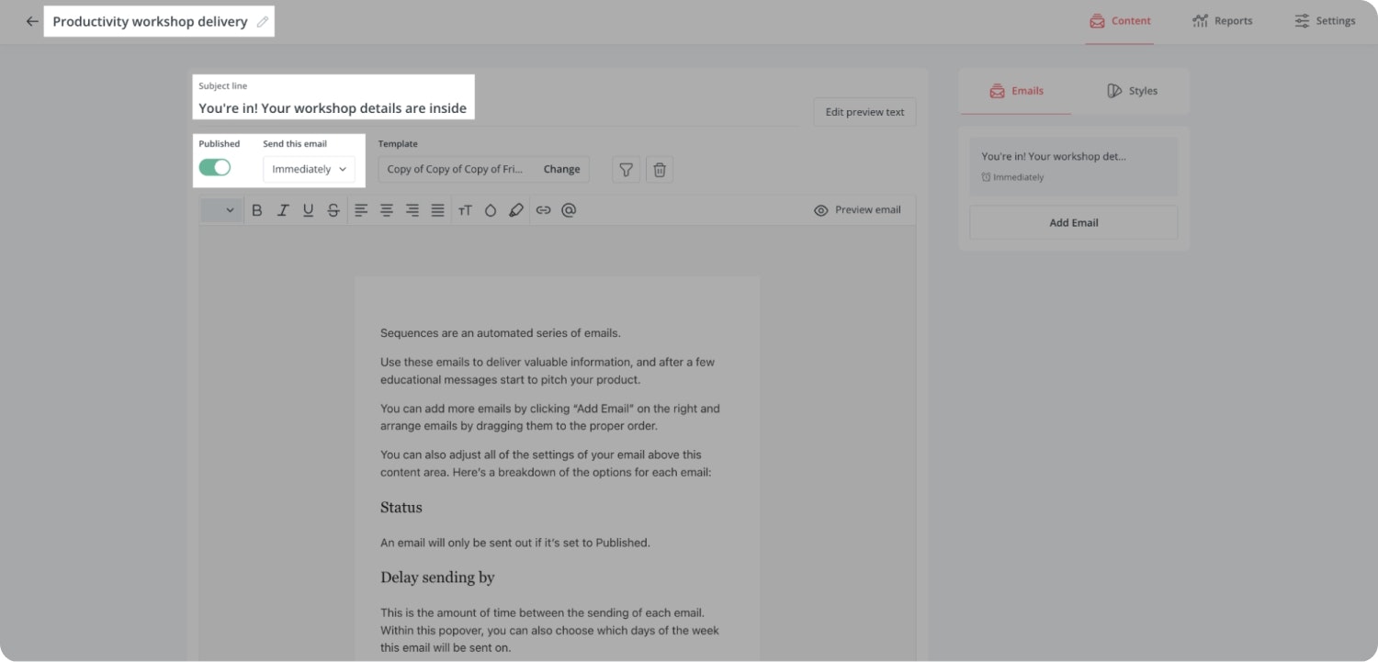Insert a link with chain icon
The height and width of the screenshot is (662, 1378).
tap(543, 210)
